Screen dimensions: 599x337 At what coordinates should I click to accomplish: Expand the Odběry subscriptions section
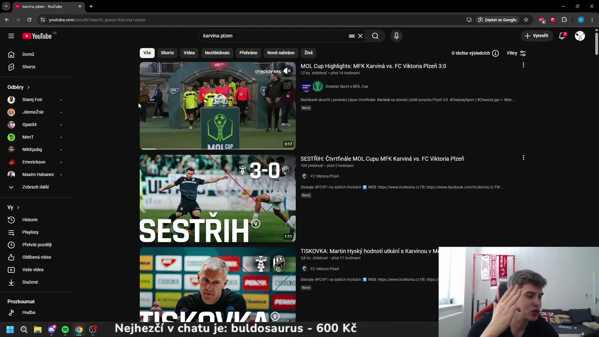(x=19, y=87)
